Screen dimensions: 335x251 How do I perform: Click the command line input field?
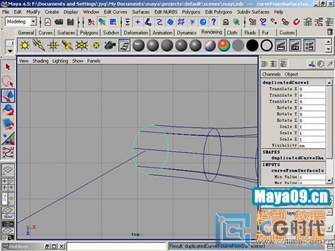[117, 246]
